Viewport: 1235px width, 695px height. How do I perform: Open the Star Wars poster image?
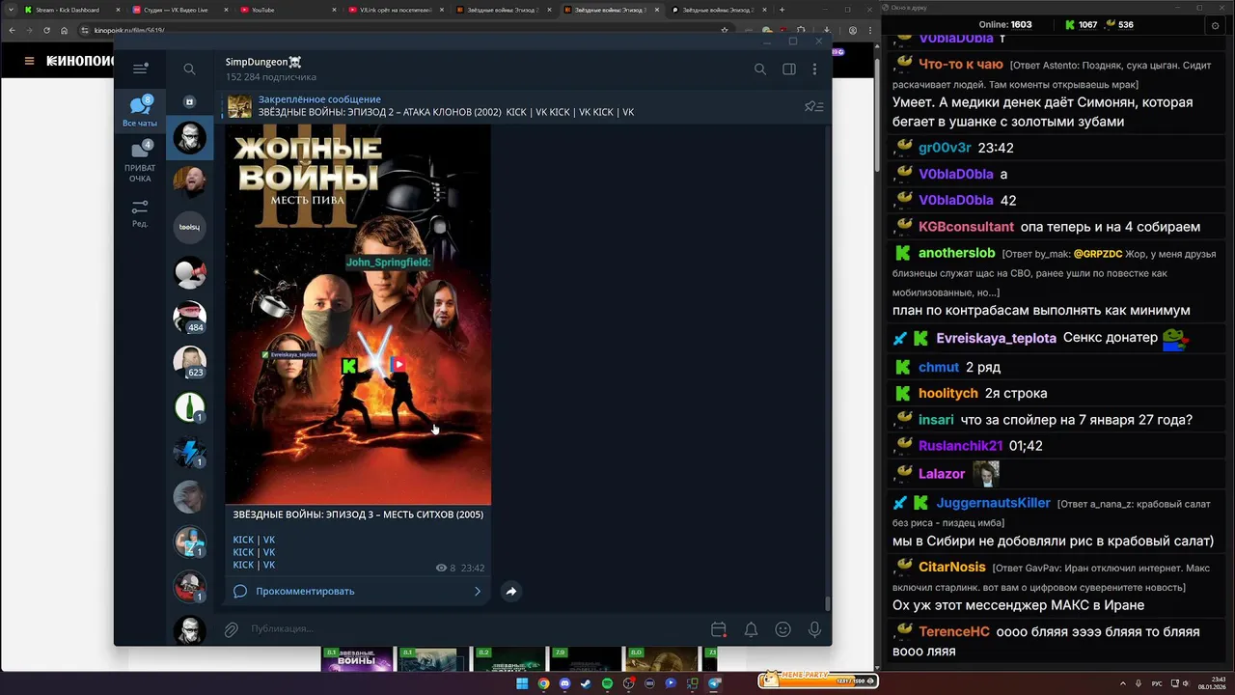(x=358, y=315)
